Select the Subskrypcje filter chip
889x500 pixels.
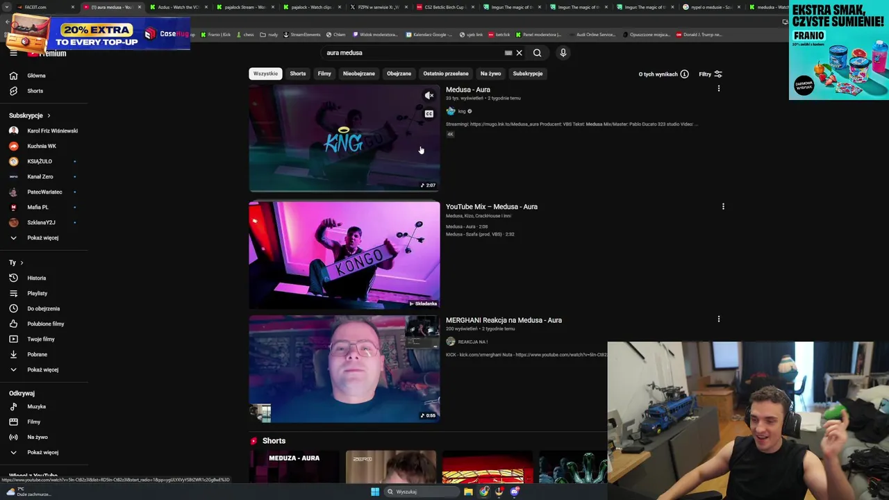point(528,74)
